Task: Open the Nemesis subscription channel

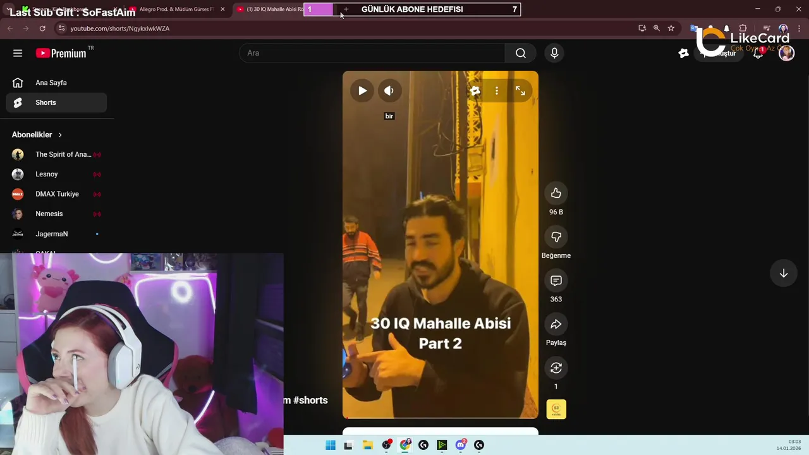Action: point(56,214)
